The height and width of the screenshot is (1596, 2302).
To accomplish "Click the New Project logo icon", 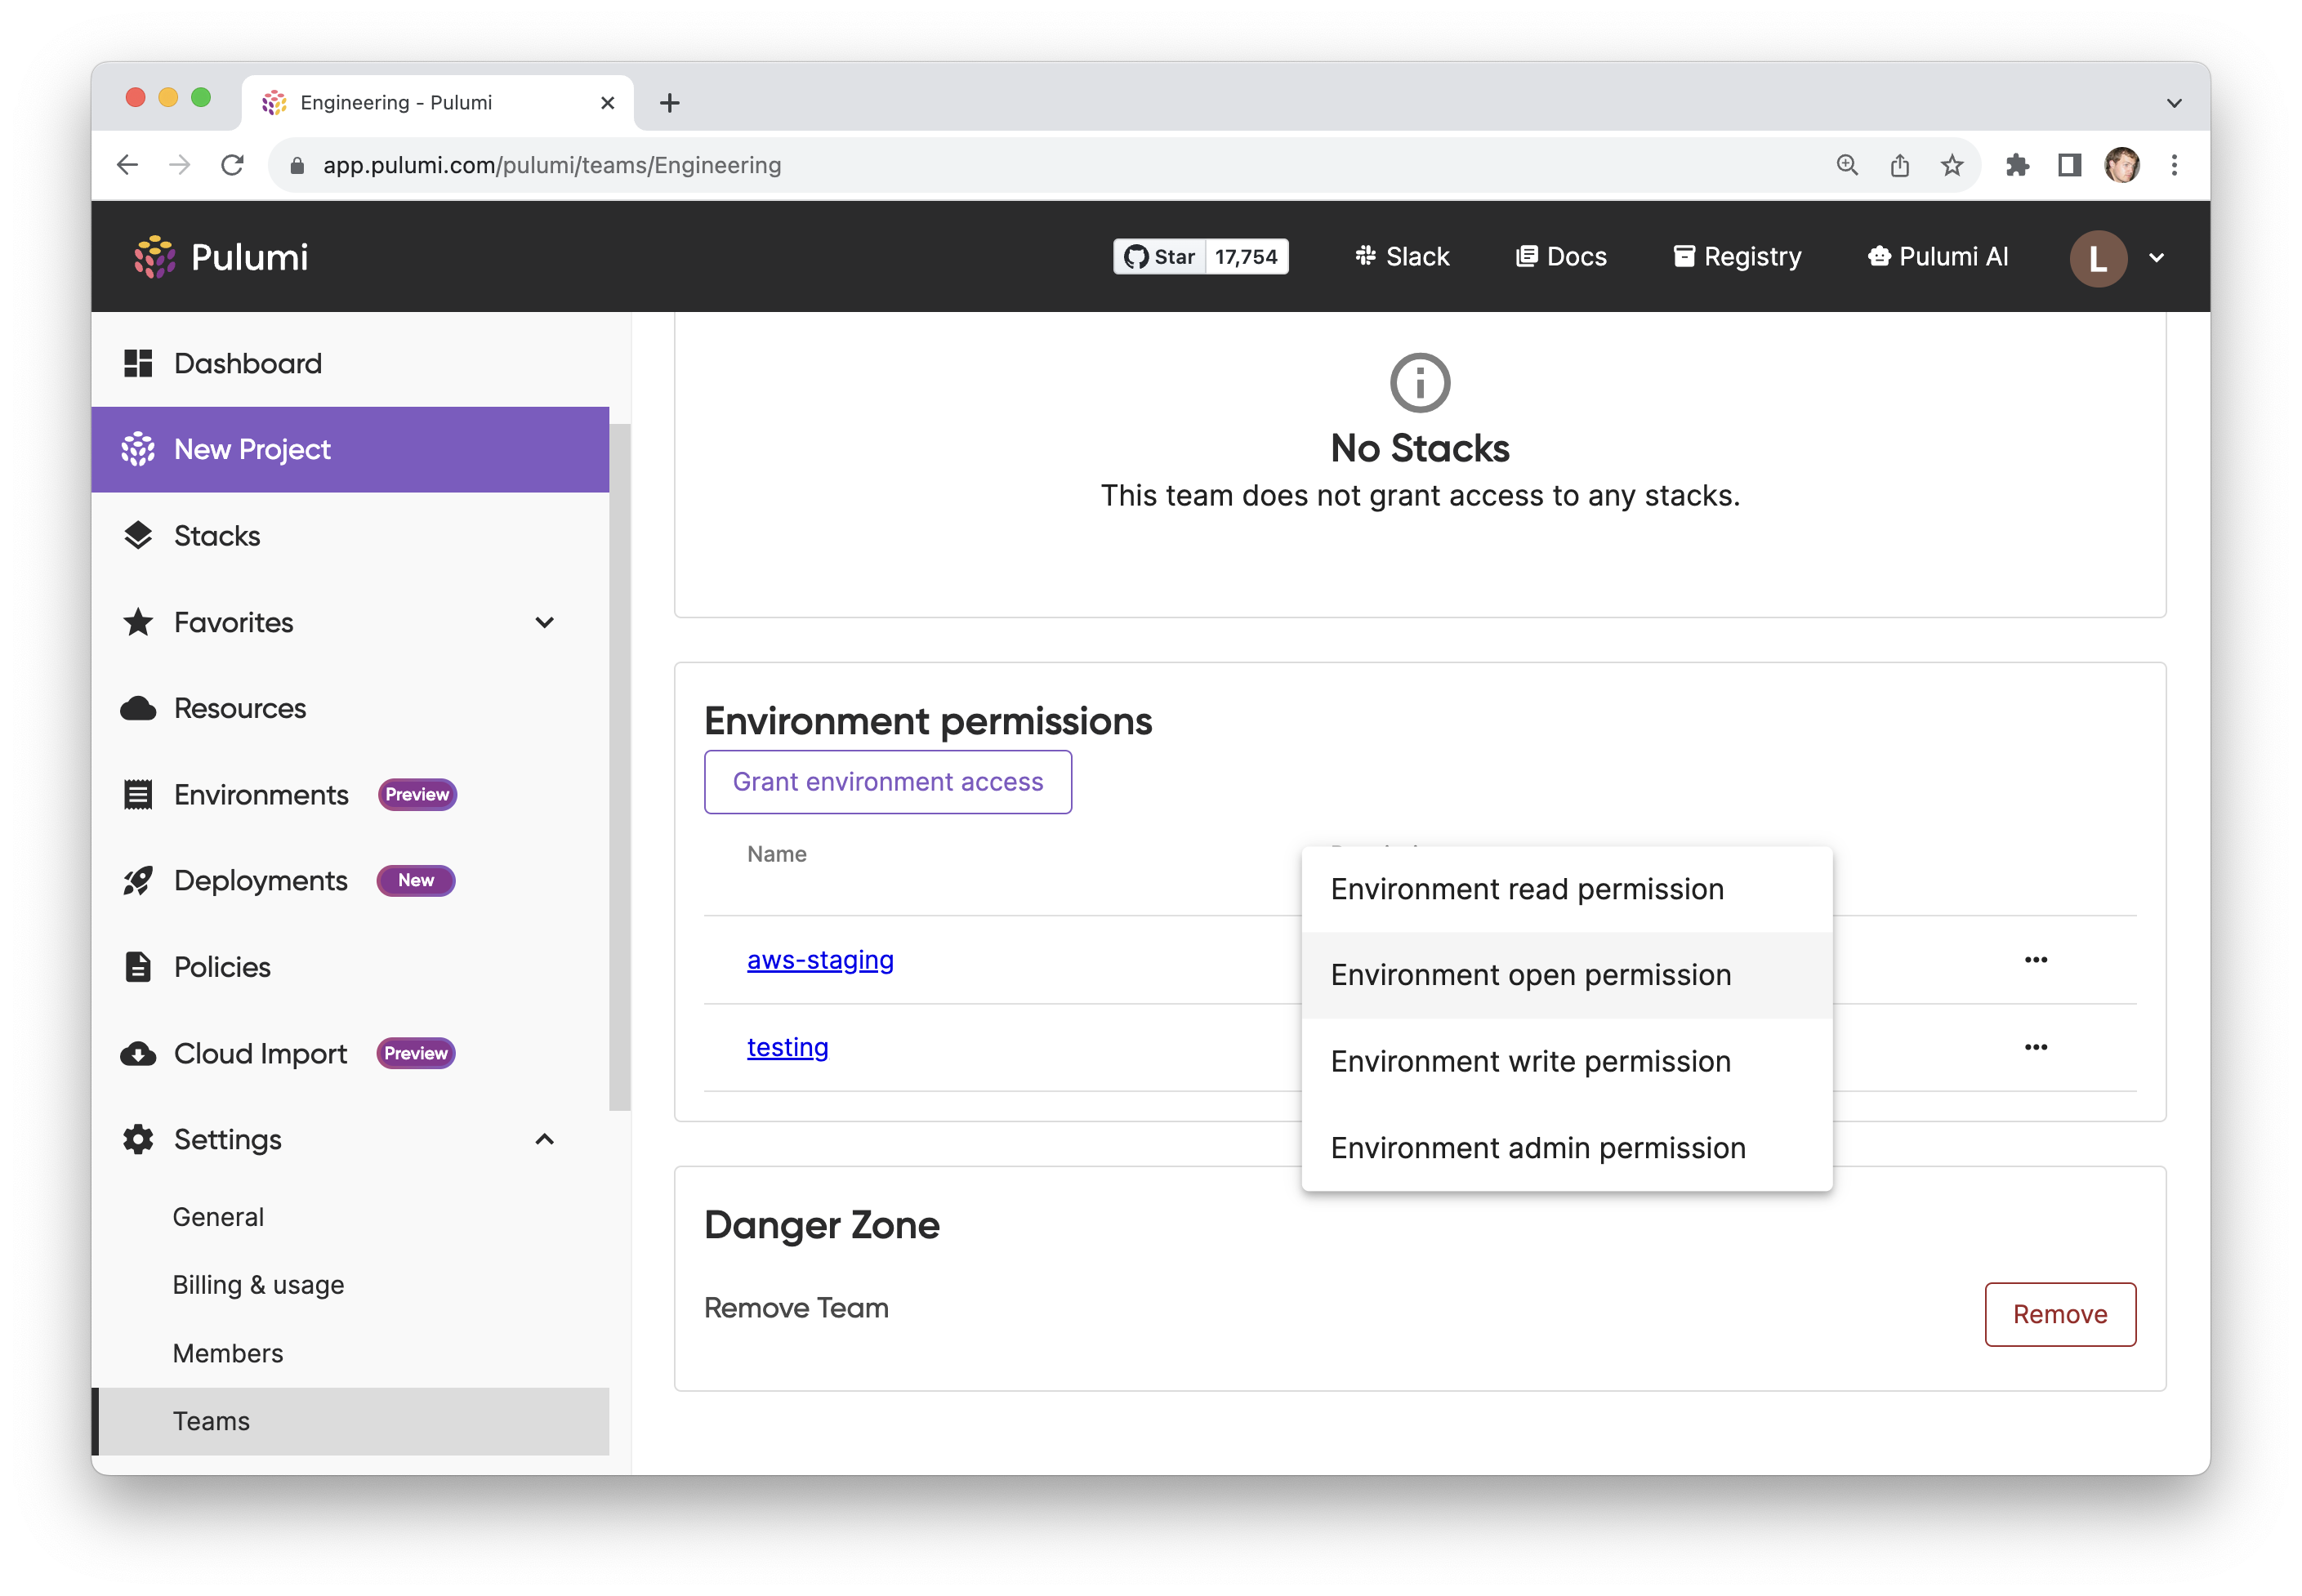I will (138, 449).
